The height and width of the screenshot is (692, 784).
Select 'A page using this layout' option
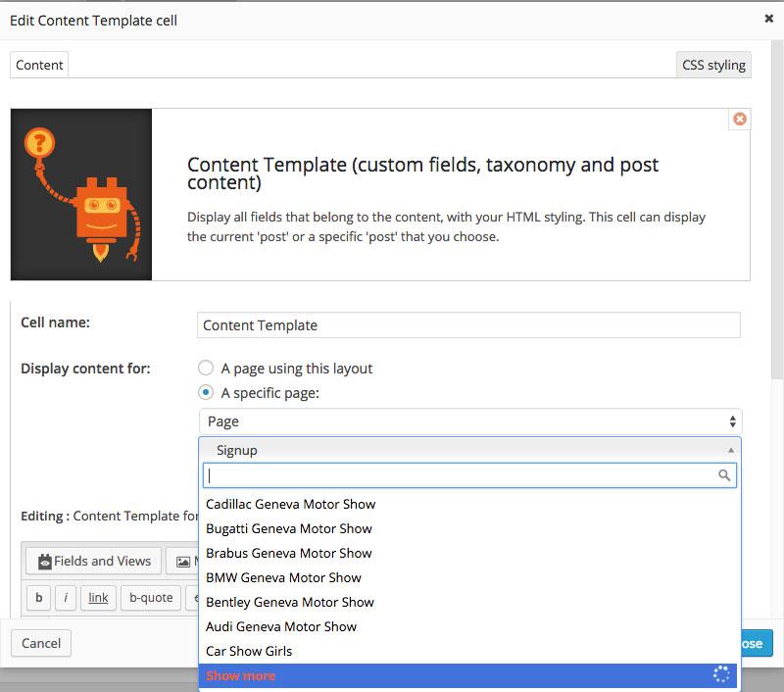coord(204,367)
